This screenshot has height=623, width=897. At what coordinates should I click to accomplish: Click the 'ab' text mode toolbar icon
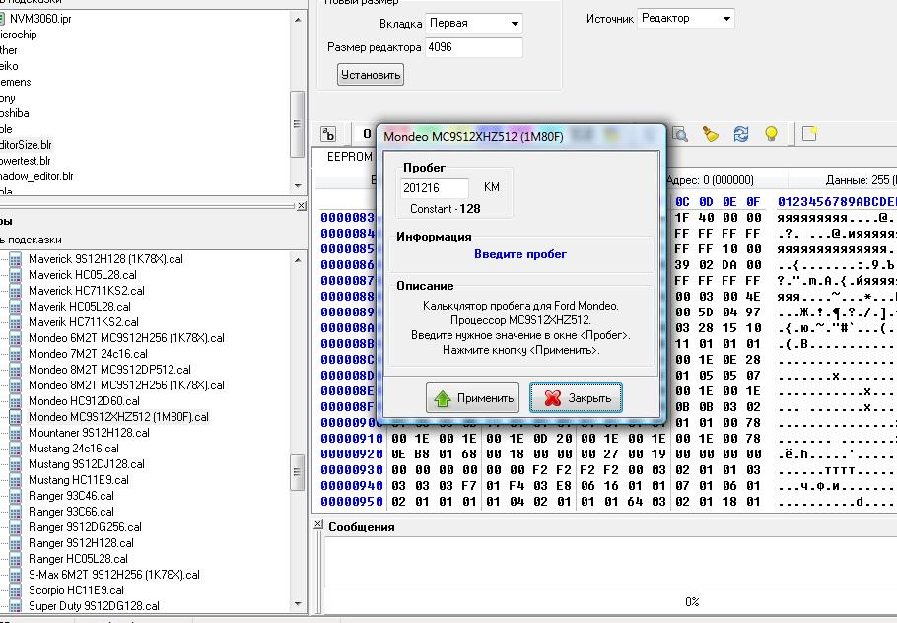(328, 134)
